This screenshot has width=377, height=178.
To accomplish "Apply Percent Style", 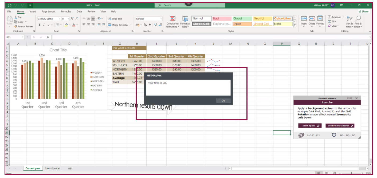I will 145,25.
